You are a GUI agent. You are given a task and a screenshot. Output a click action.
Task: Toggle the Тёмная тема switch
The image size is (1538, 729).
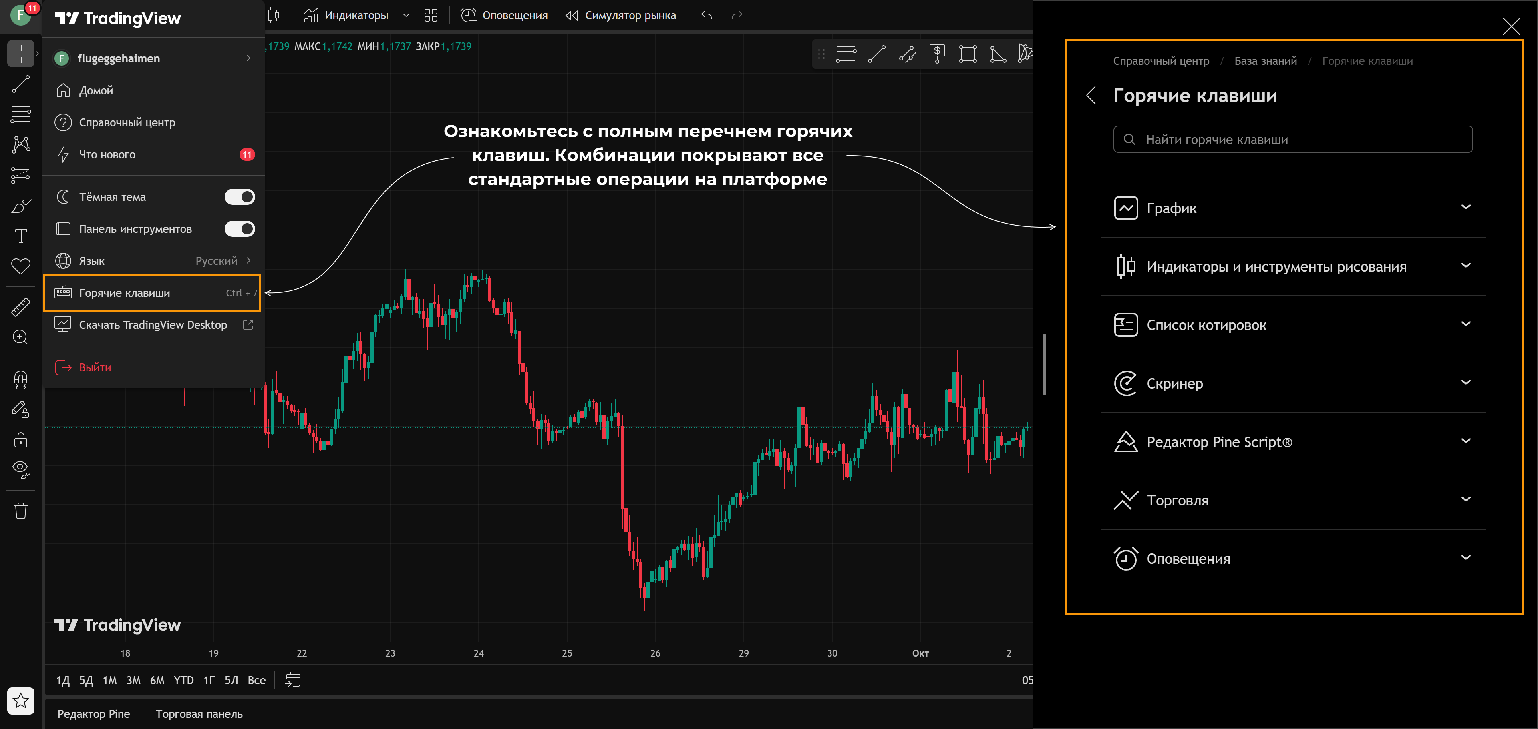(x=240, y=197)
